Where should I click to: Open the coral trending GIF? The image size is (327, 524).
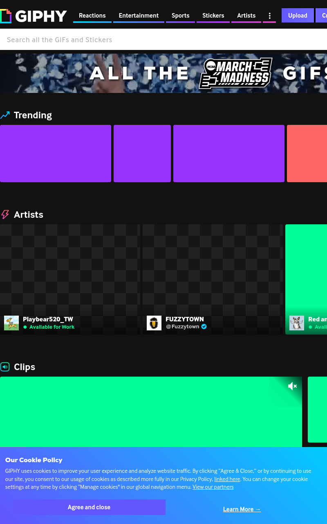[307, 154]
